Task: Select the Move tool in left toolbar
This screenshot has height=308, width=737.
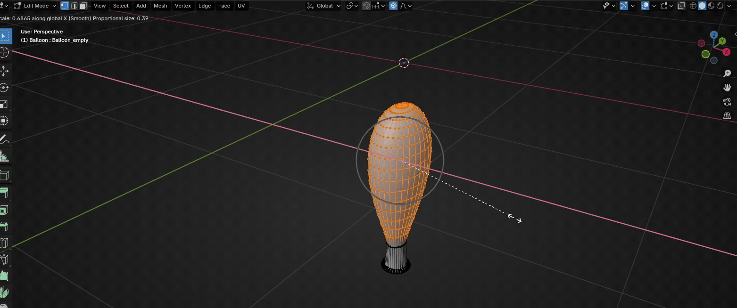Action: click(x=4, y=71)
